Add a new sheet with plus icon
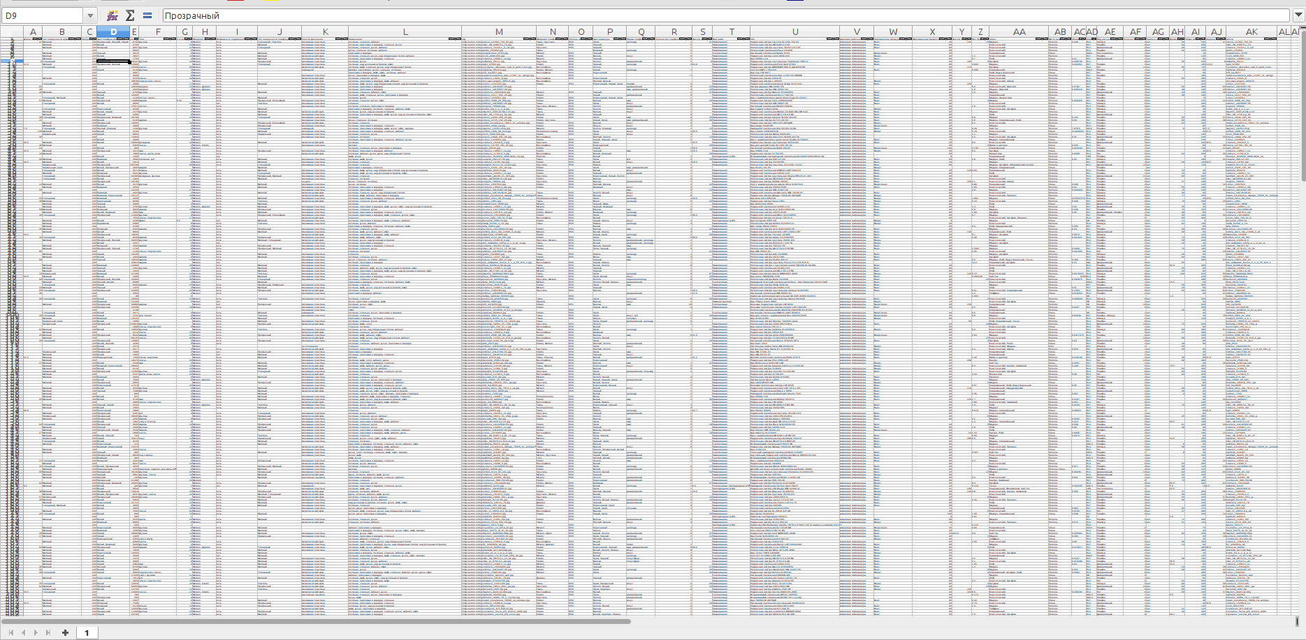This screenshot has height=640, width=1306. [65, 632]
